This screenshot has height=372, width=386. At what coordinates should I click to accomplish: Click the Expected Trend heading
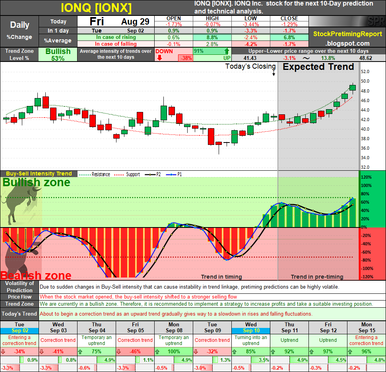click(318, 67)
